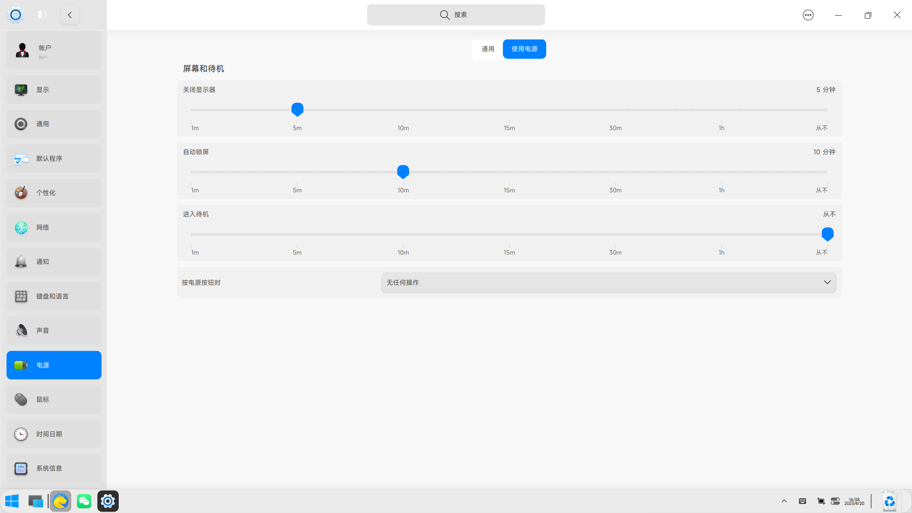Click the 进入待机 slider handle at 从不
Image resolution: width=912 pixels, height=513 pixels.
[827, 234]
